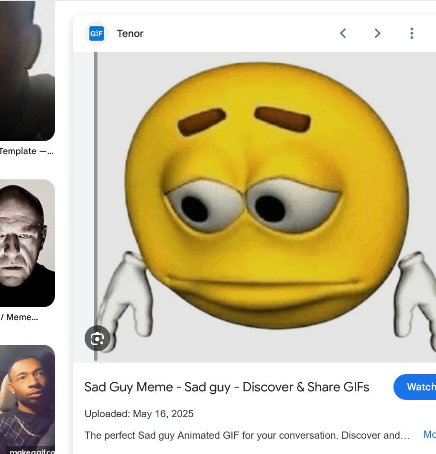Expand the description with the More link
This screenshot has width=436, height=454.
(430, 434)
